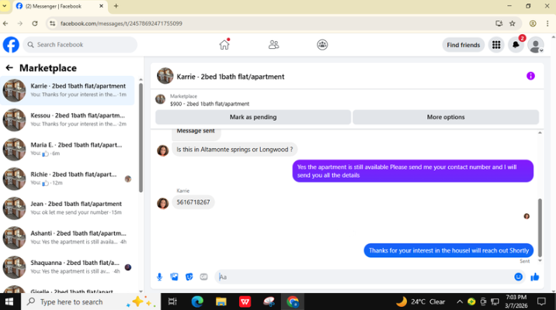Click More options button

[x=446, y=117]
